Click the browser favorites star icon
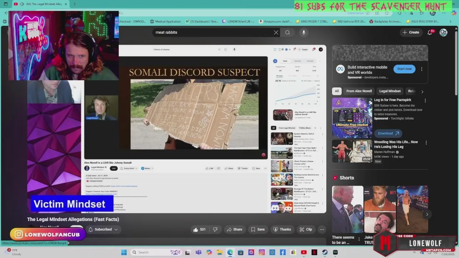The width and height of the screenshot is (459, 258). 387,13
